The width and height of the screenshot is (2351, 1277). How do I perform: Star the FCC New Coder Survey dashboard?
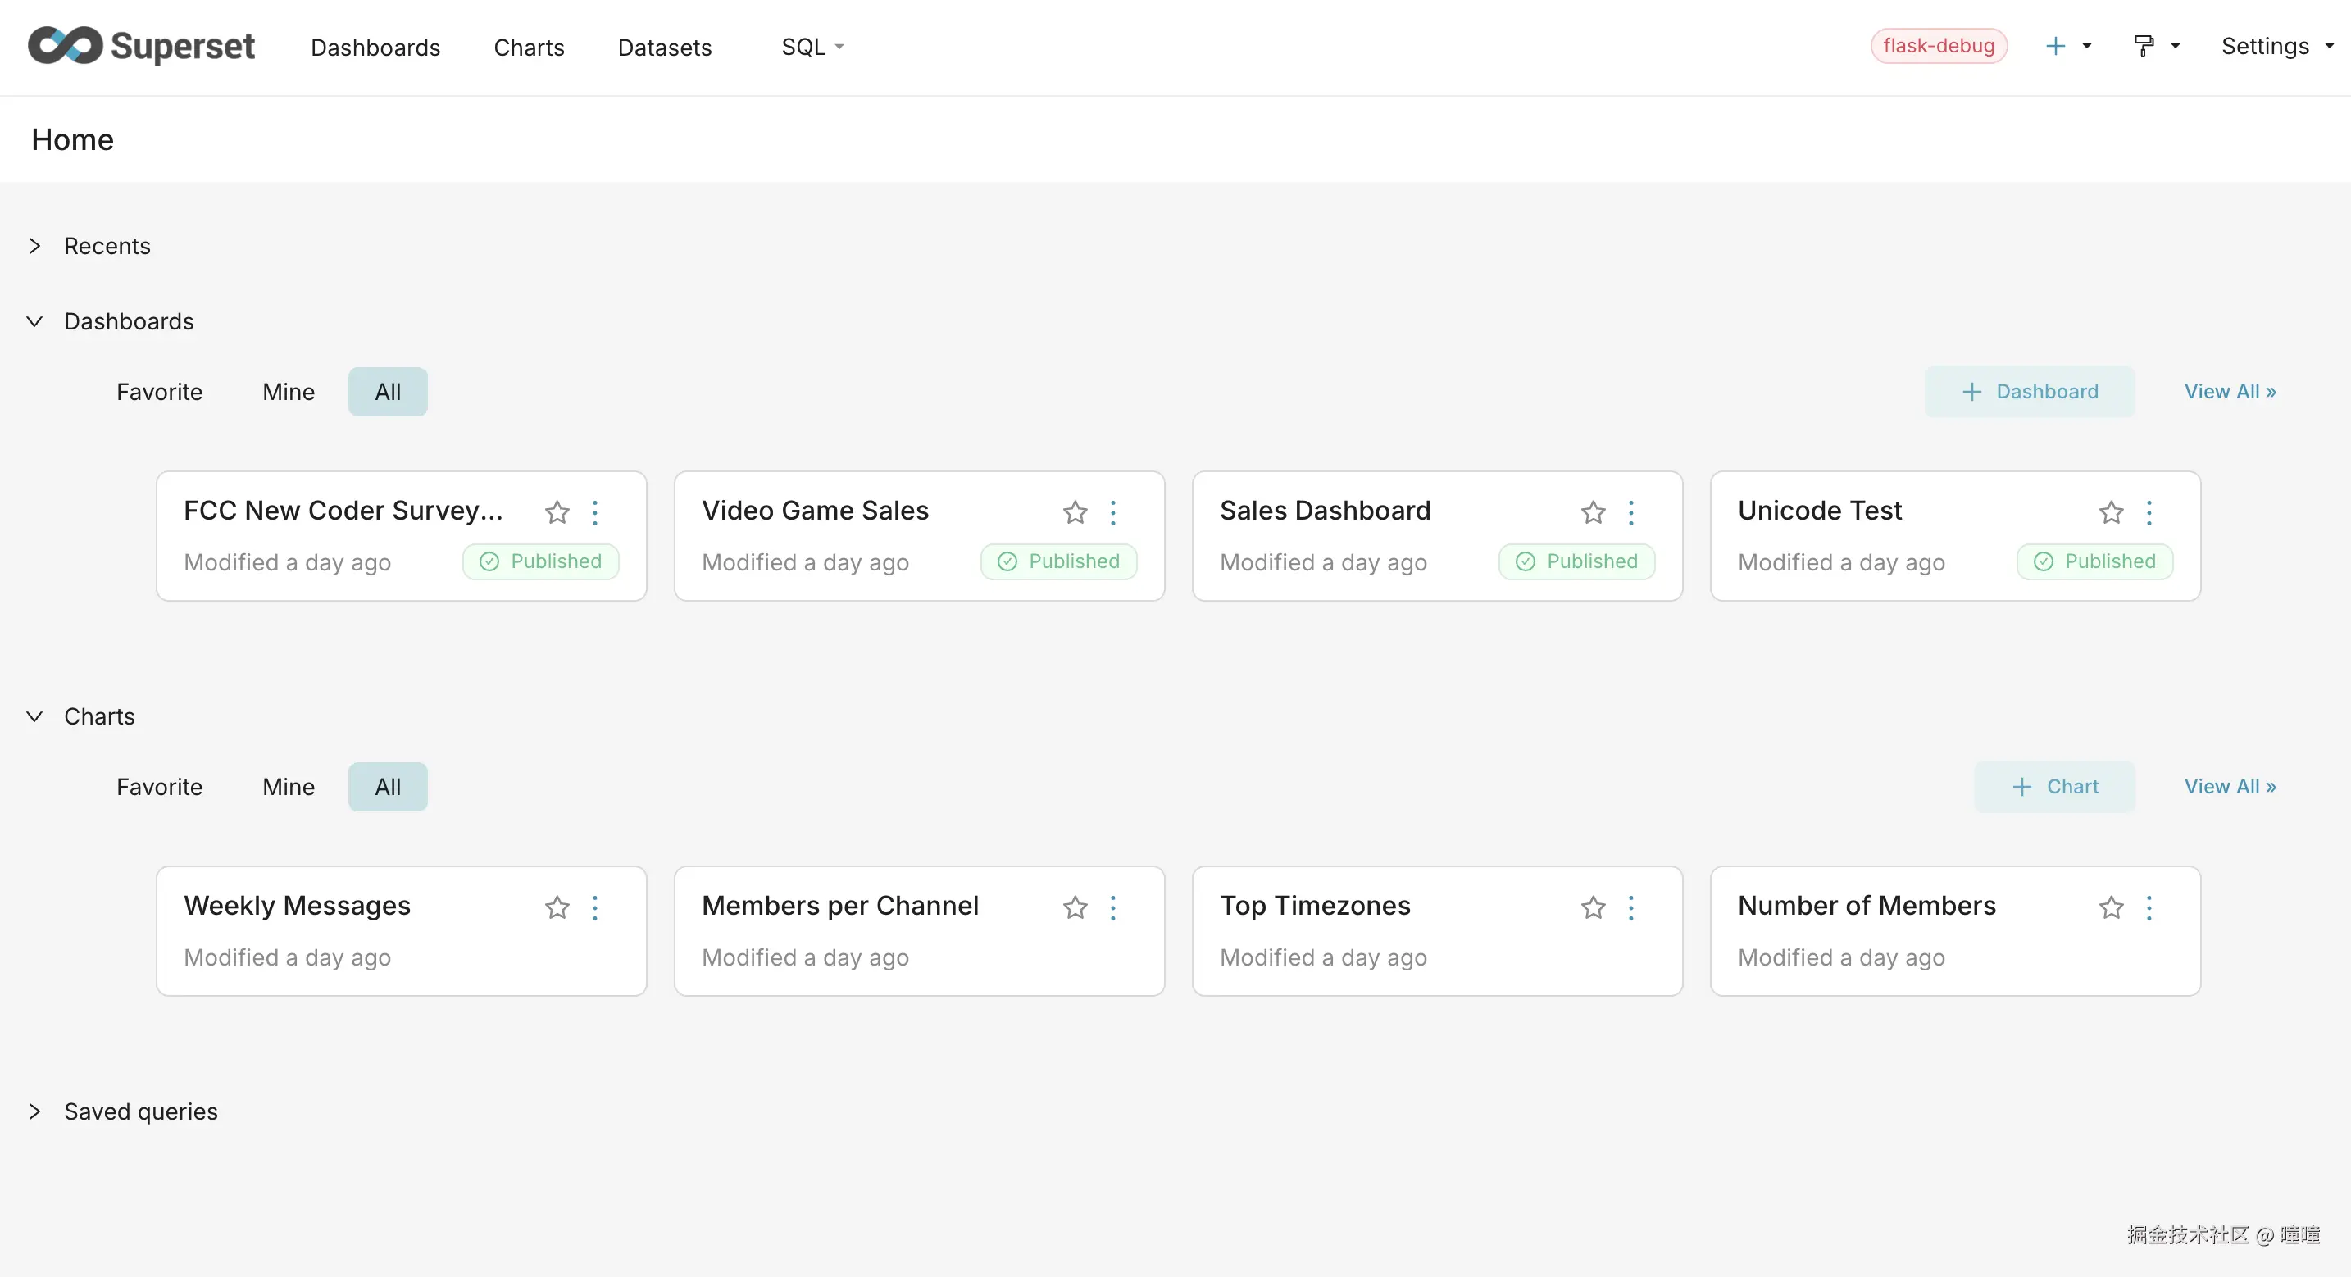(x=557, y=512)
